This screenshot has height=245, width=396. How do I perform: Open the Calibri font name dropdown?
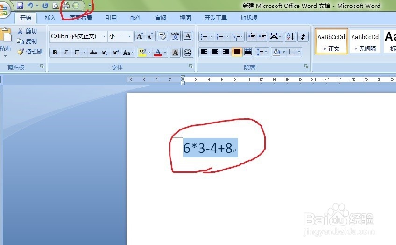click(104, 36)
